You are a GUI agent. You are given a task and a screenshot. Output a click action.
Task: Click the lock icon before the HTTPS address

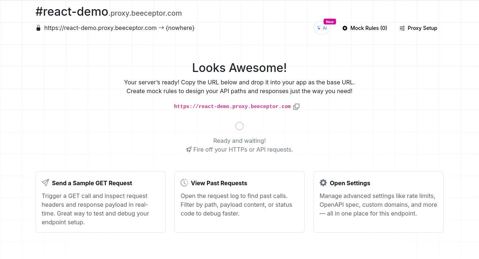38,28
